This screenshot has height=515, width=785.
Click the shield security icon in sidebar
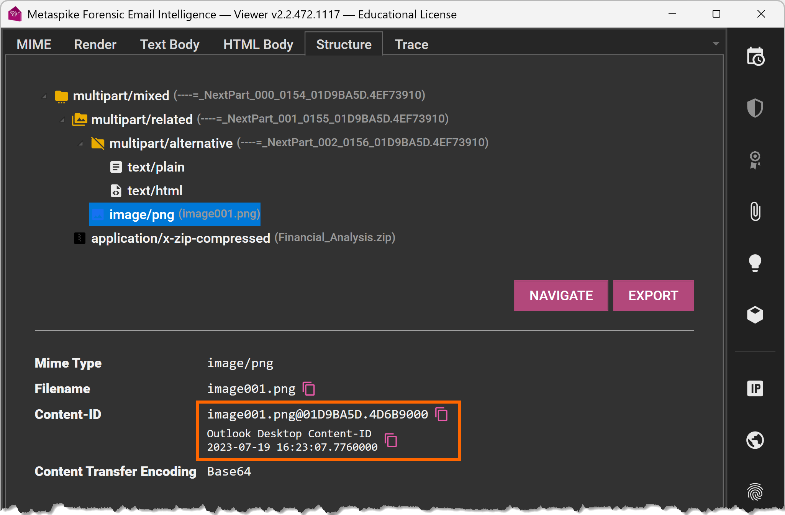tap(755, 108)
